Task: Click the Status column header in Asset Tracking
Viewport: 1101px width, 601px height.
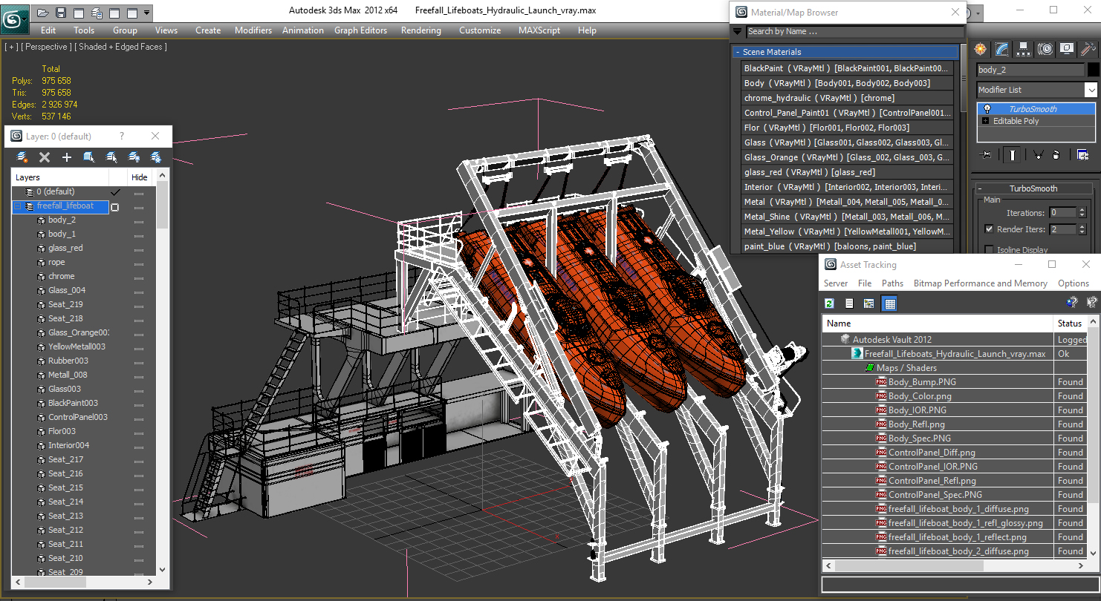Action: (1071, 324)
